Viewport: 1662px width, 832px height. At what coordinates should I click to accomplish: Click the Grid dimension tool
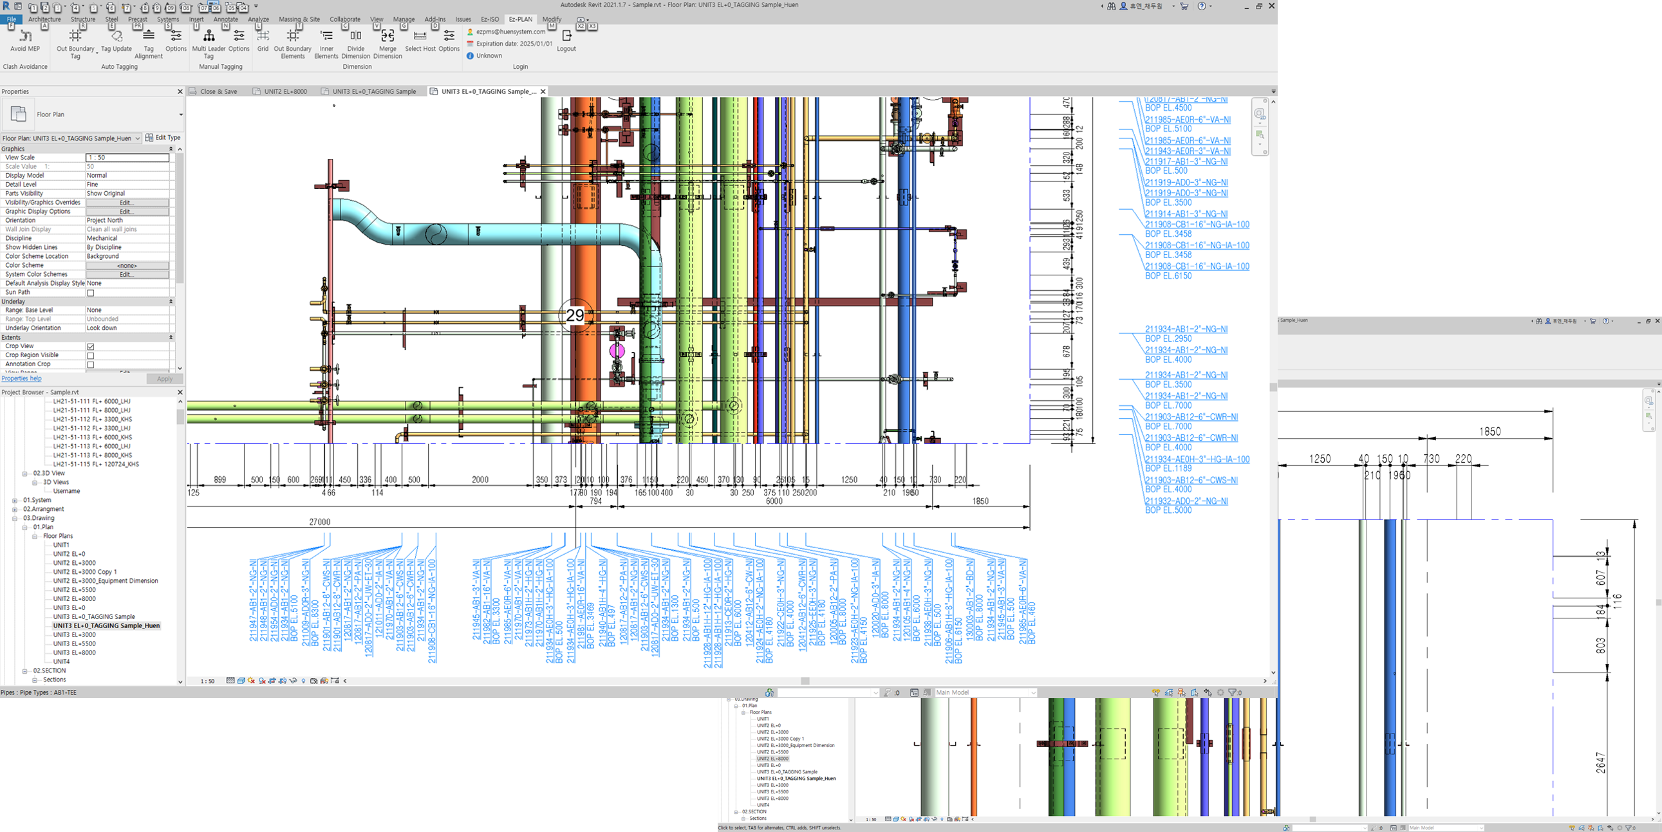point(263,40)
